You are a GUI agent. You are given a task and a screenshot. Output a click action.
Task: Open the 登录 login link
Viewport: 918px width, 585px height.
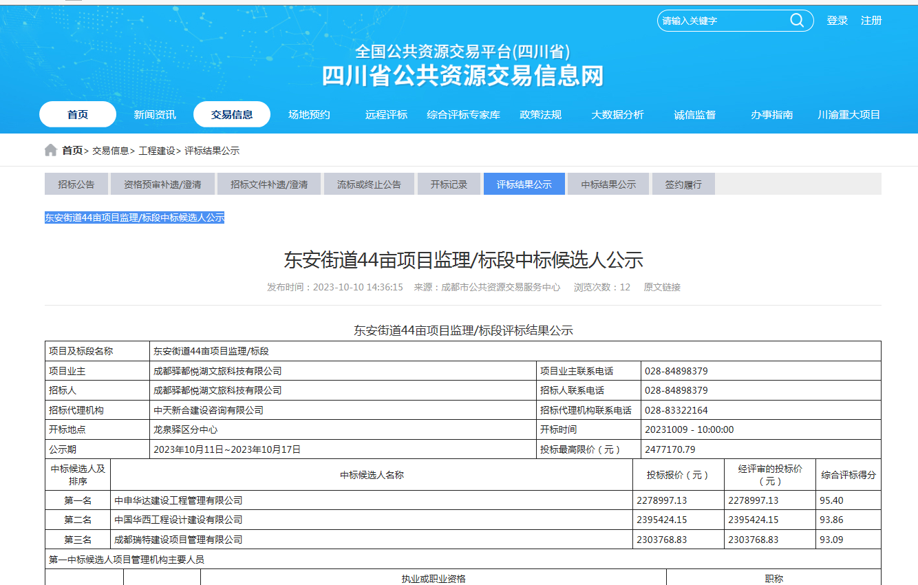click(837, 21)
